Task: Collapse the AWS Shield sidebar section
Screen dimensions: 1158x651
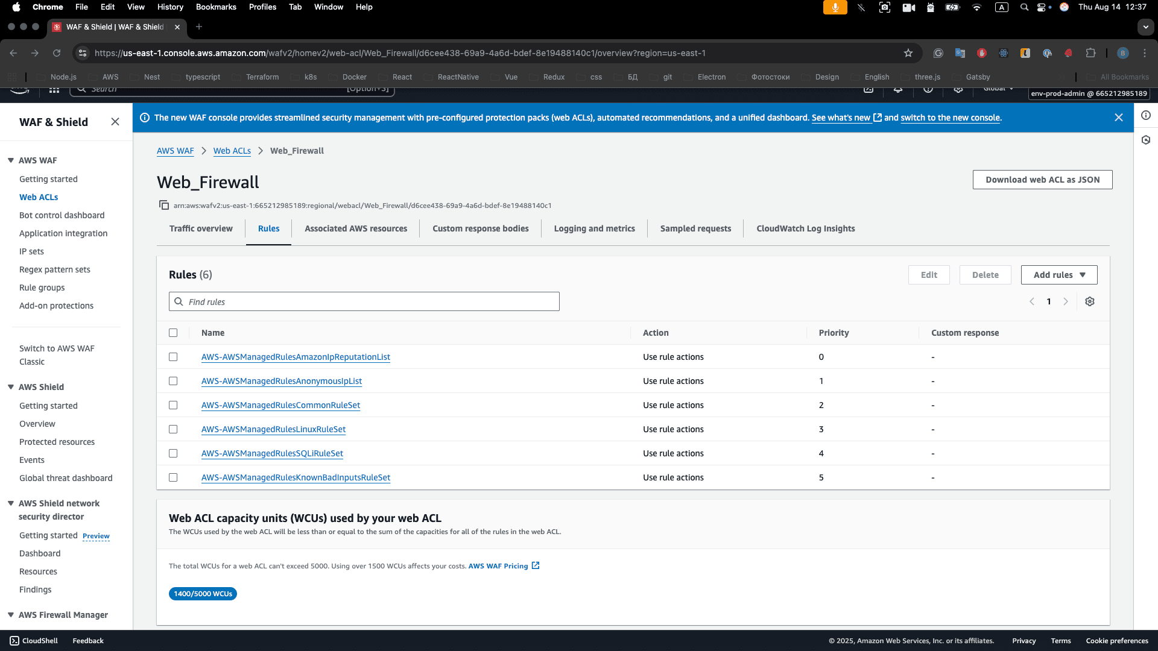Action: click(10, 386)
